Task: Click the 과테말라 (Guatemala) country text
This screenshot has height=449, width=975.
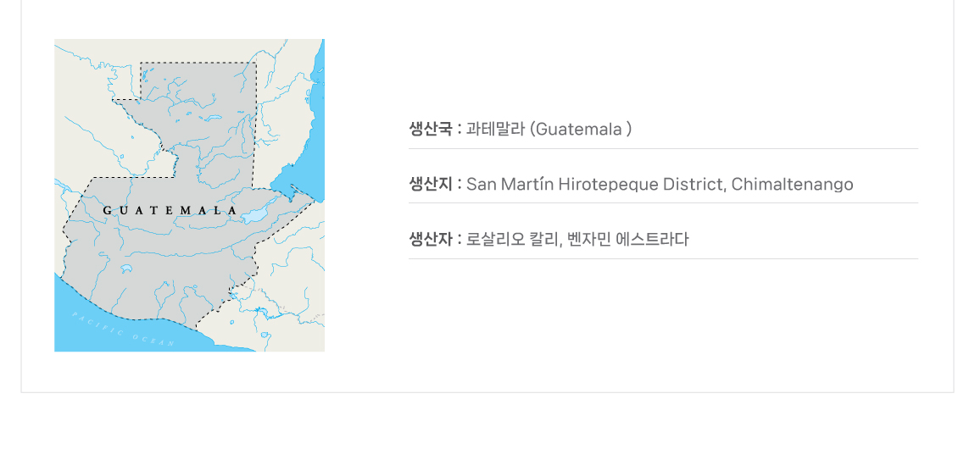Action: pyautogui.click(x=549, y=129)
